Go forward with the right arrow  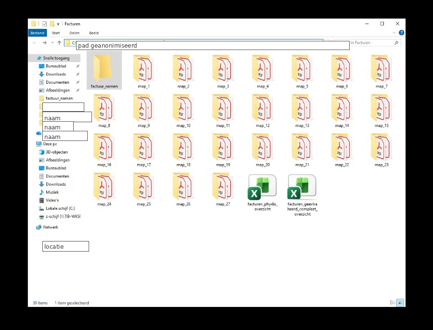click(x=44, y=43)
